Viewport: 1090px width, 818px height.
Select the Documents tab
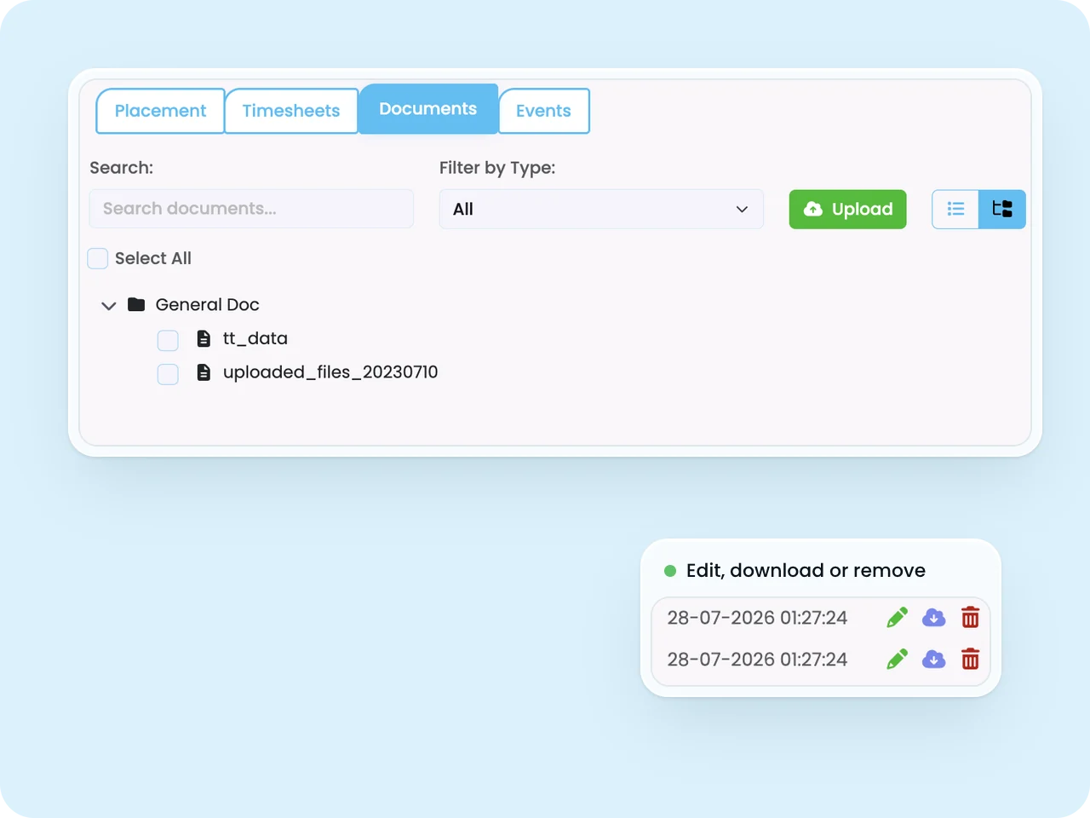pos(428,109)
